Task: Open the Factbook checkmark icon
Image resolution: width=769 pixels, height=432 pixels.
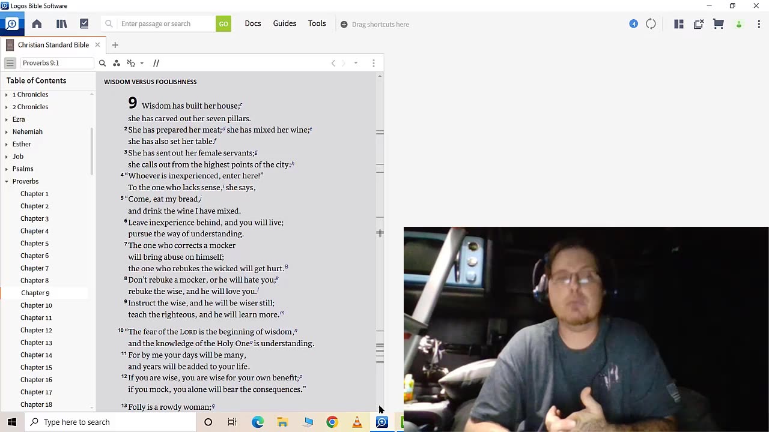Action: (x=84, y=24)
